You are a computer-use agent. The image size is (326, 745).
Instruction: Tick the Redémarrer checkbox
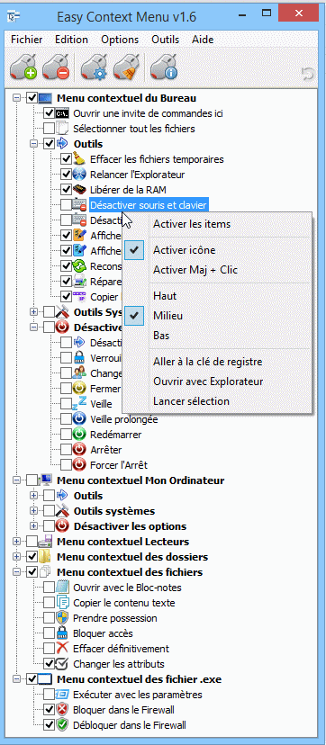coord(66,435)
